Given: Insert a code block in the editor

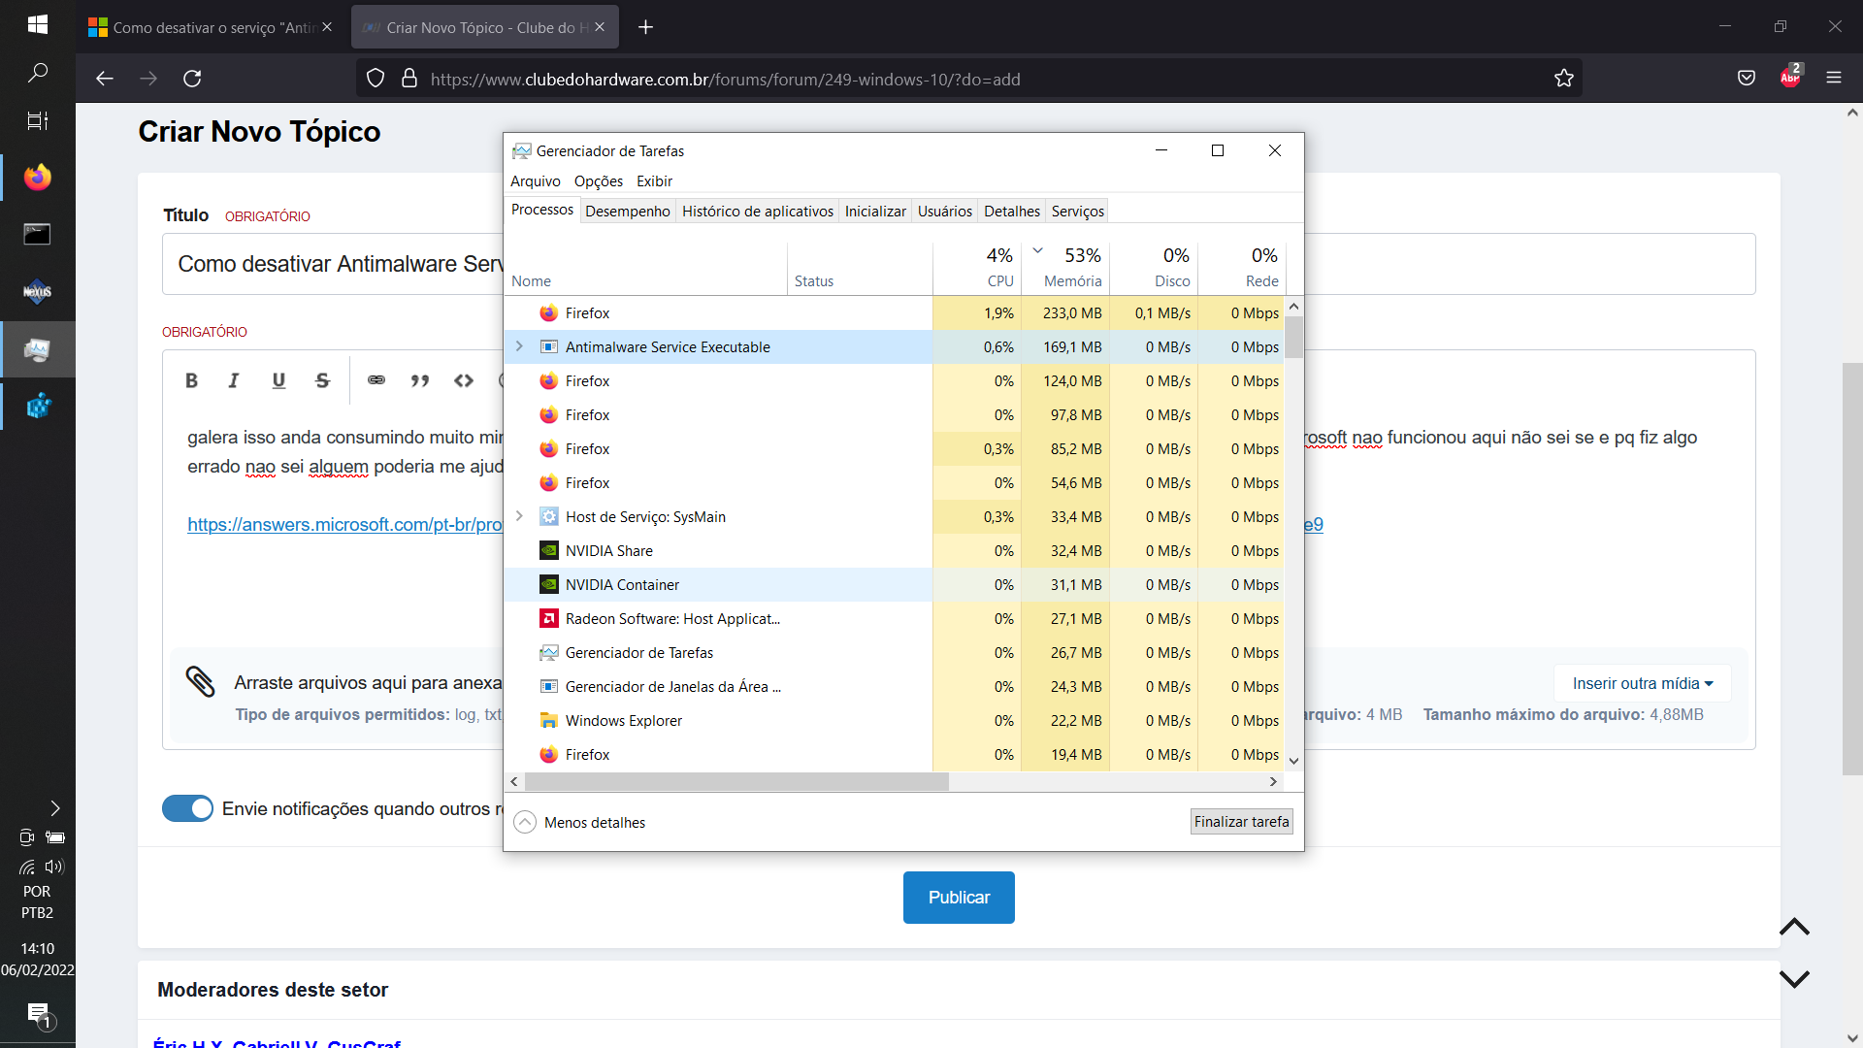Looking at the screenshot, I should coord(464,380).
